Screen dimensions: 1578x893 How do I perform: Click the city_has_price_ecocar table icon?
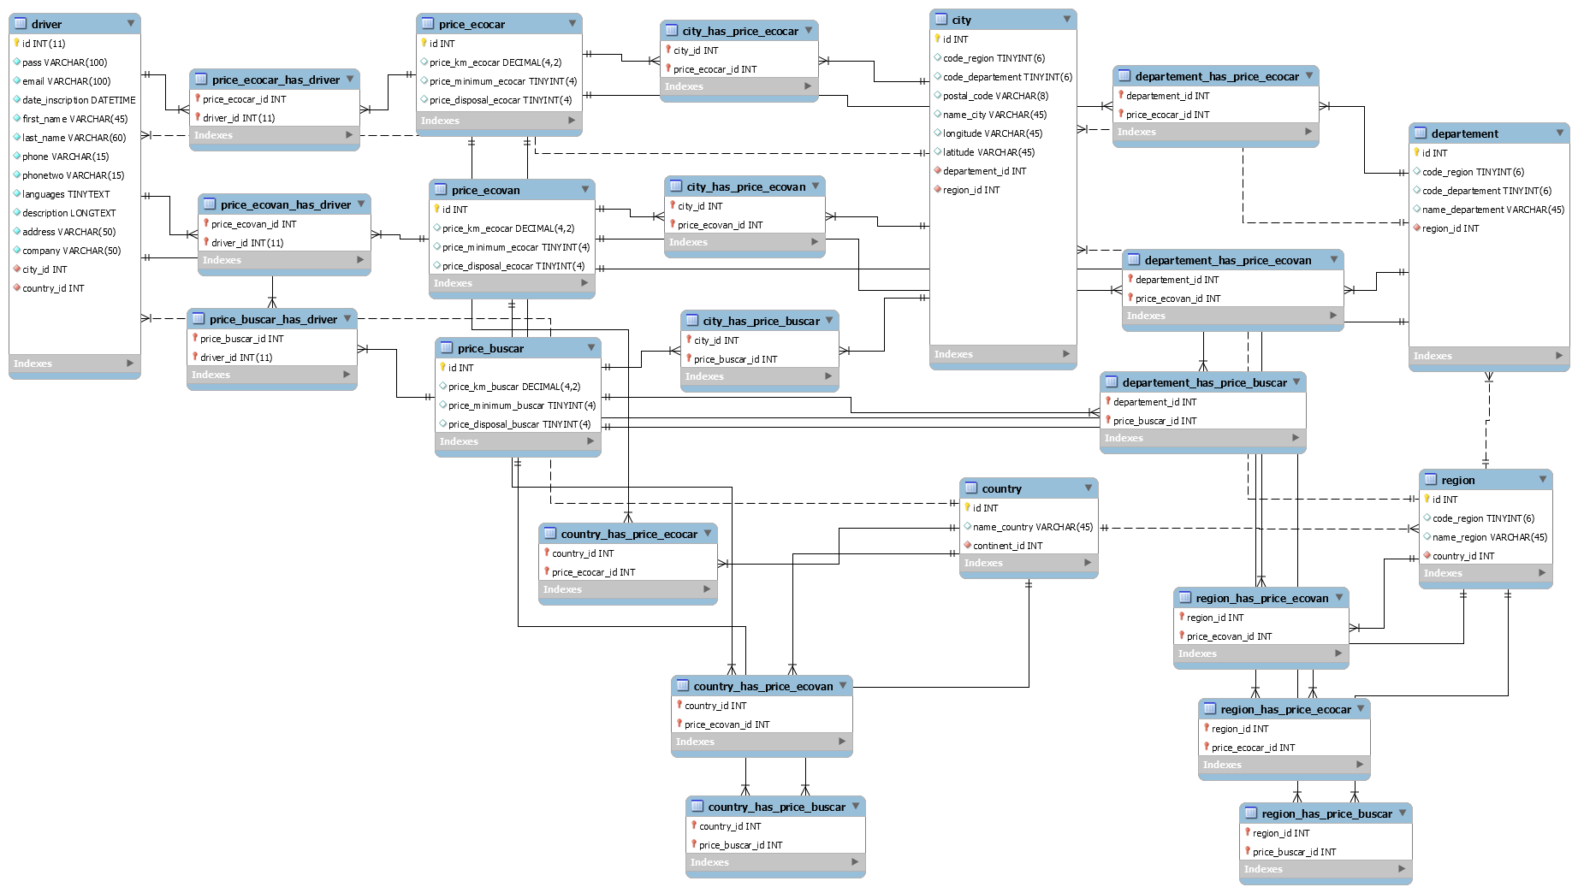tap(672, 31)
